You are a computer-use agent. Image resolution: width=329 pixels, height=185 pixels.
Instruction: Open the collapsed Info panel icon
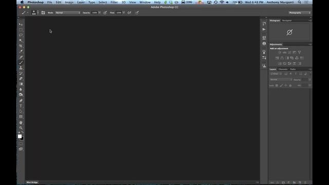point(264,43)
